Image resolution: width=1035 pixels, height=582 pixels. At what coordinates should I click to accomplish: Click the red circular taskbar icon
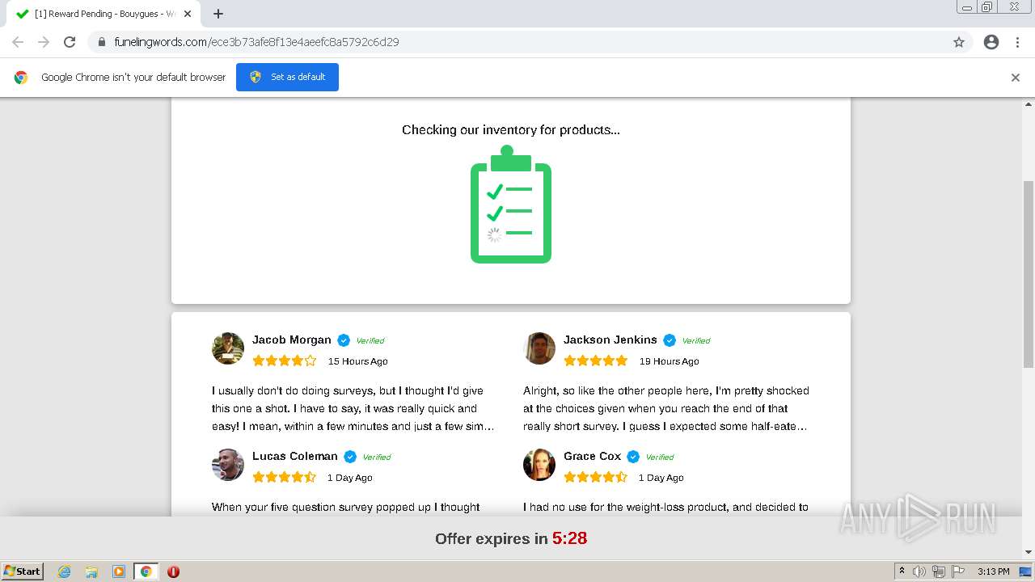pyautogui.click(x=173, y=571)
